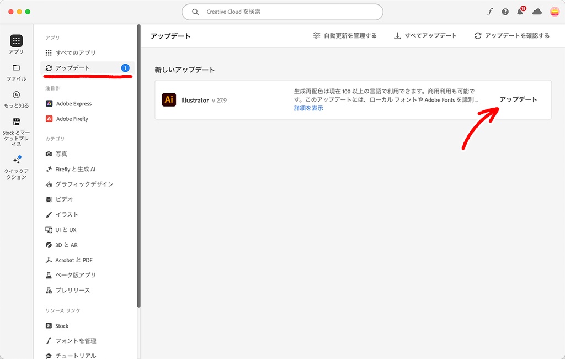Open the もっと知る discover section
Viewport: 565px width, 359px height.
point(16,99)
